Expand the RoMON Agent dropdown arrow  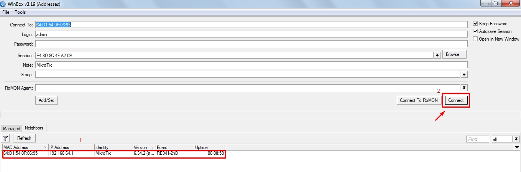click(x=464, y=88)
